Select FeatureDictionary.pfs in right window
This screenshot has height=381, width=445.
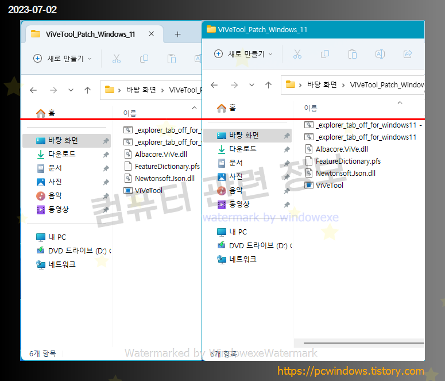coord(343,161)
